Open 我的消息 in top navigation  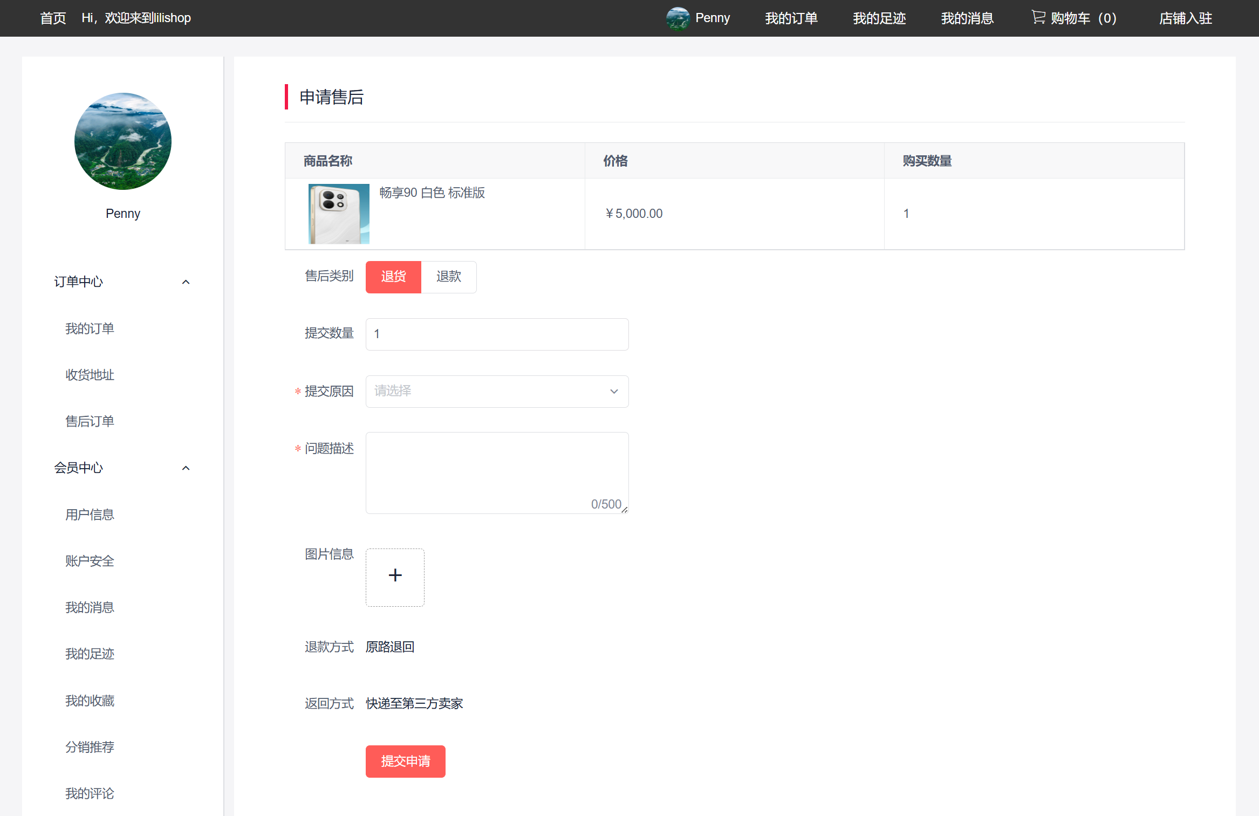967,18
